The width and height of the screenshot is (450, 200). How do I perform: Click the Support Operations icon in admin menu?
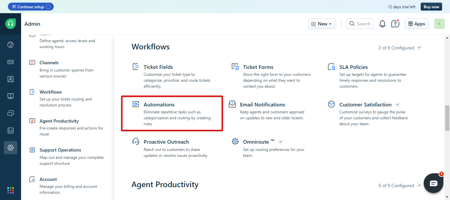[x=32, y=150]
